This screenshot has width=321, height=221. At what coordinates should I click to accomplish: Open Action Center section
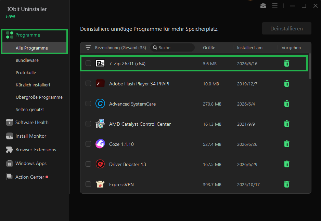point(30,177)
